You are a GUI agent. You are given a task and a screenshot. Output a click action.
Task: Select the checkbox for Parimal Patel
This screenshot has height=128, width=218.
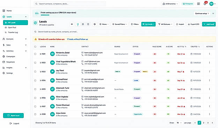35,80
